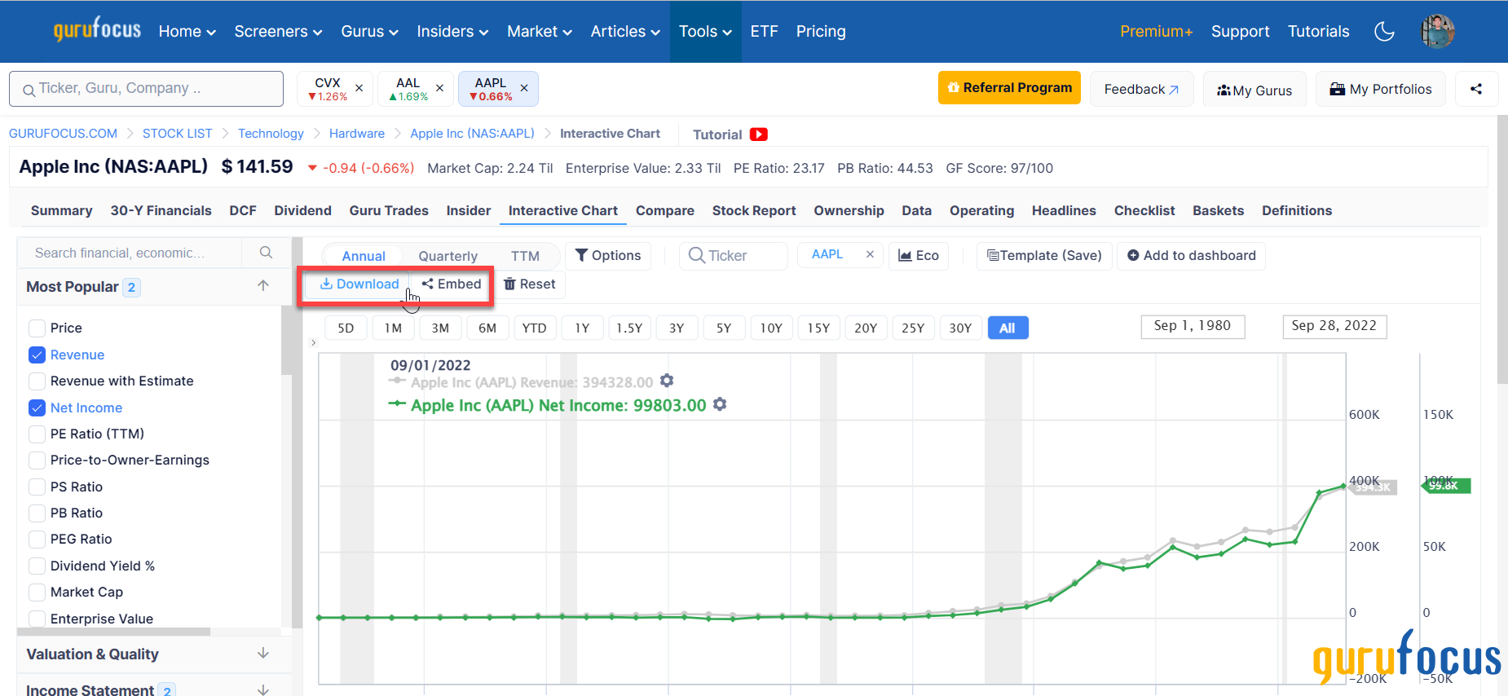Click gear icon beside Net Income legend
The height and width of the screenshot is (696, 1508).
pyautogui.click(x=720, y=404)
